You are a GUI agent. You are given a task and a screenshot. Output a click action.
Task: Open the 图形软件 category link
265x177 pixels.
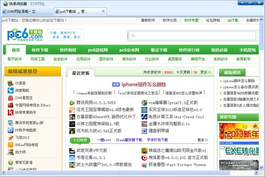(106, 59)
